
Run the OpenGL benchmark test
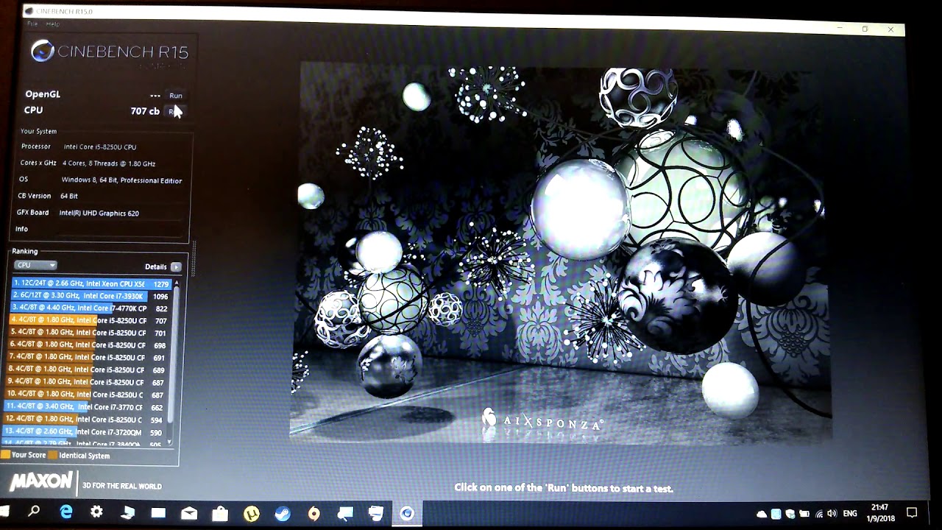(176, 96)
